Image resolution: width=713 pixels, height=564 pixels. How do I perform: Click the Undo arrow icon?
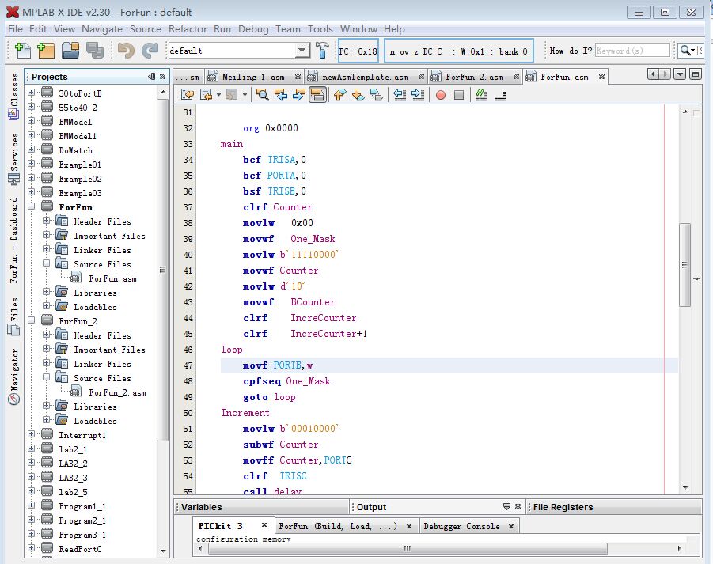[125, 50]
